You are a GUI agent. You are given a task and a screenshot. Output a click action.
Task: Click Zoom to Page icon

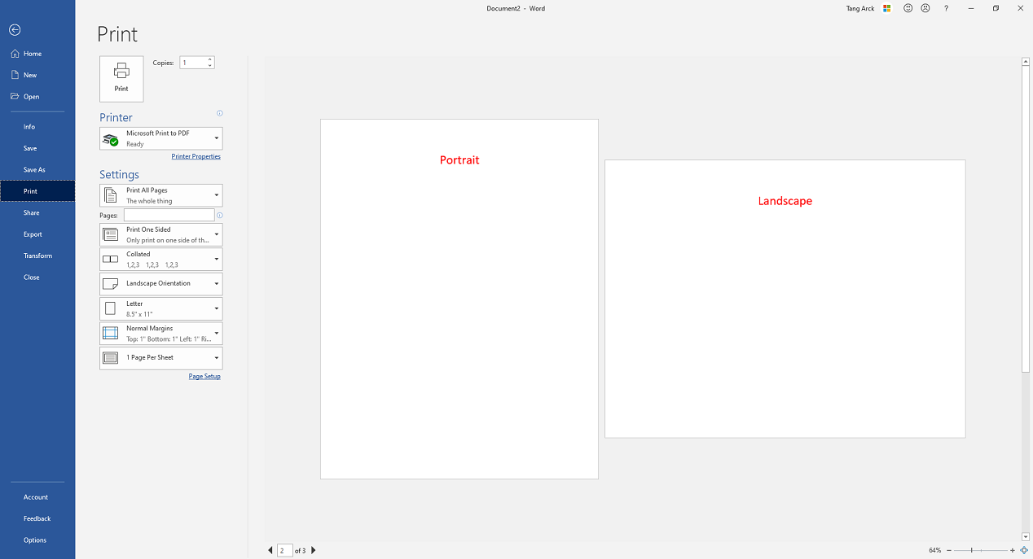1024,551
